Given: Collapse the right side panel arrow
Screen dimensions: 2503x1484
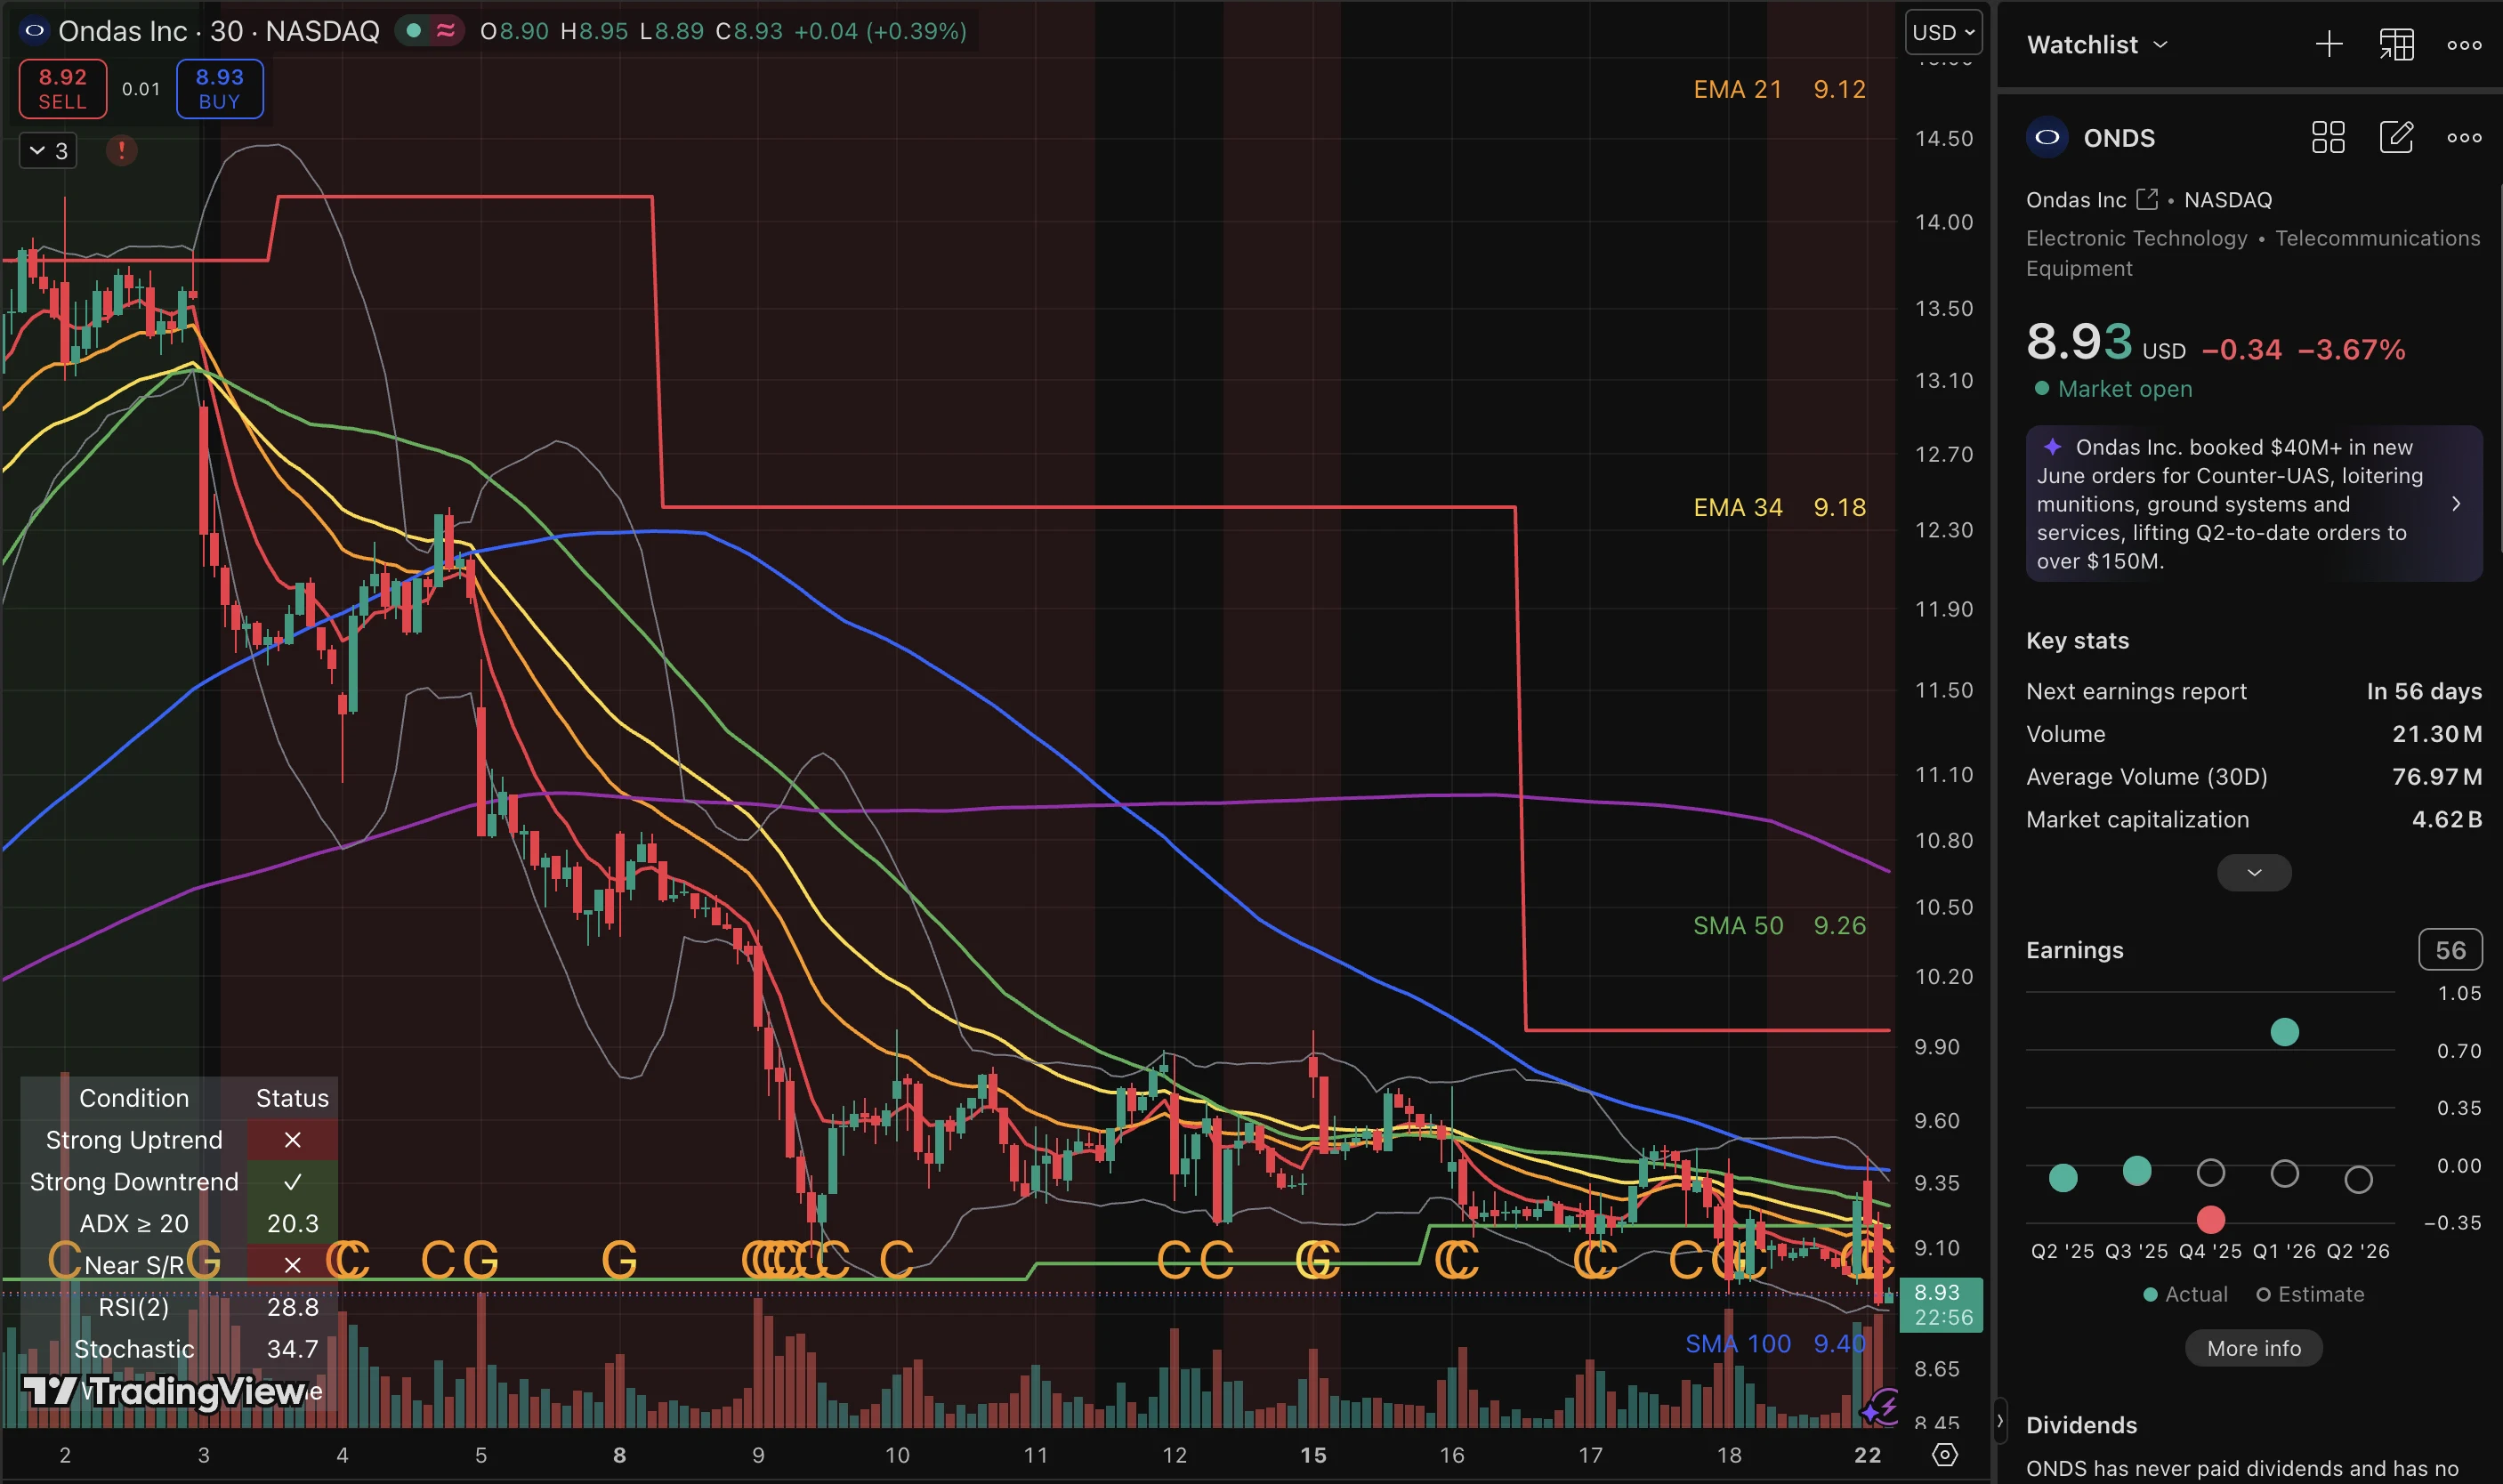Looking at the screenshot, I should pos(1999,1420).
